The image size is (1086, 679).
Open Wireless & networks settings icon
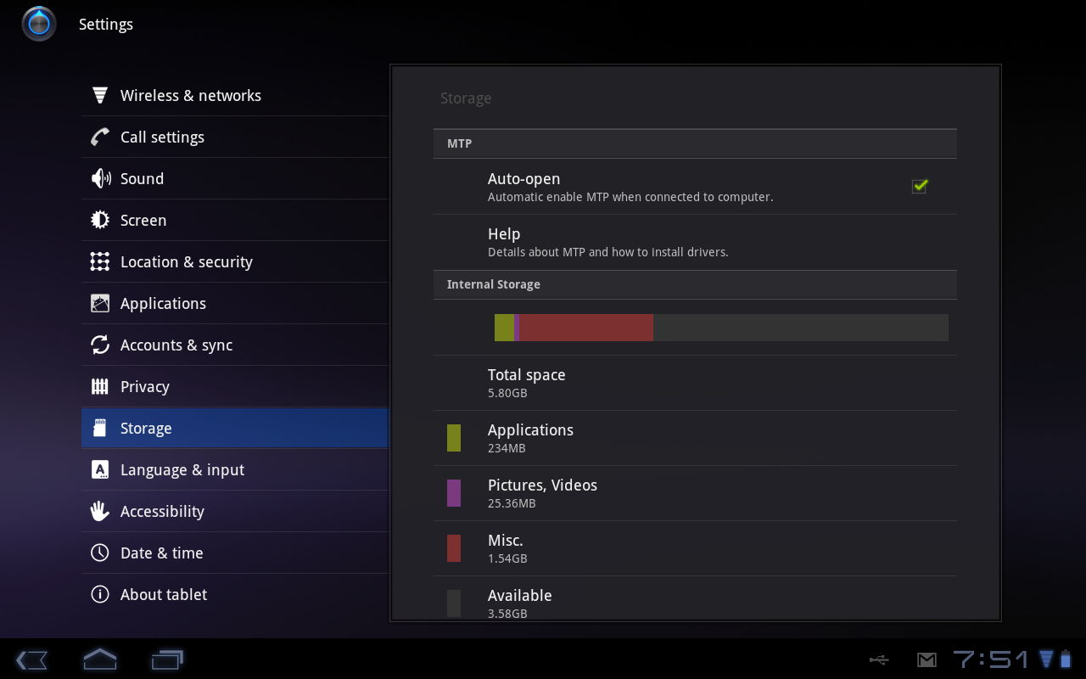(x=100, y=95)
